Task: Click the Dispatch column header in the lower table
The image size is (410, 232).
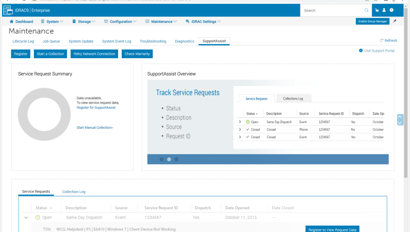Action: (x=203, y=208)
